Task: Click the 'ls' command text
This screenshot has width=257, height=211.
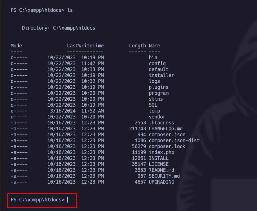Action: tap(70, 10)
